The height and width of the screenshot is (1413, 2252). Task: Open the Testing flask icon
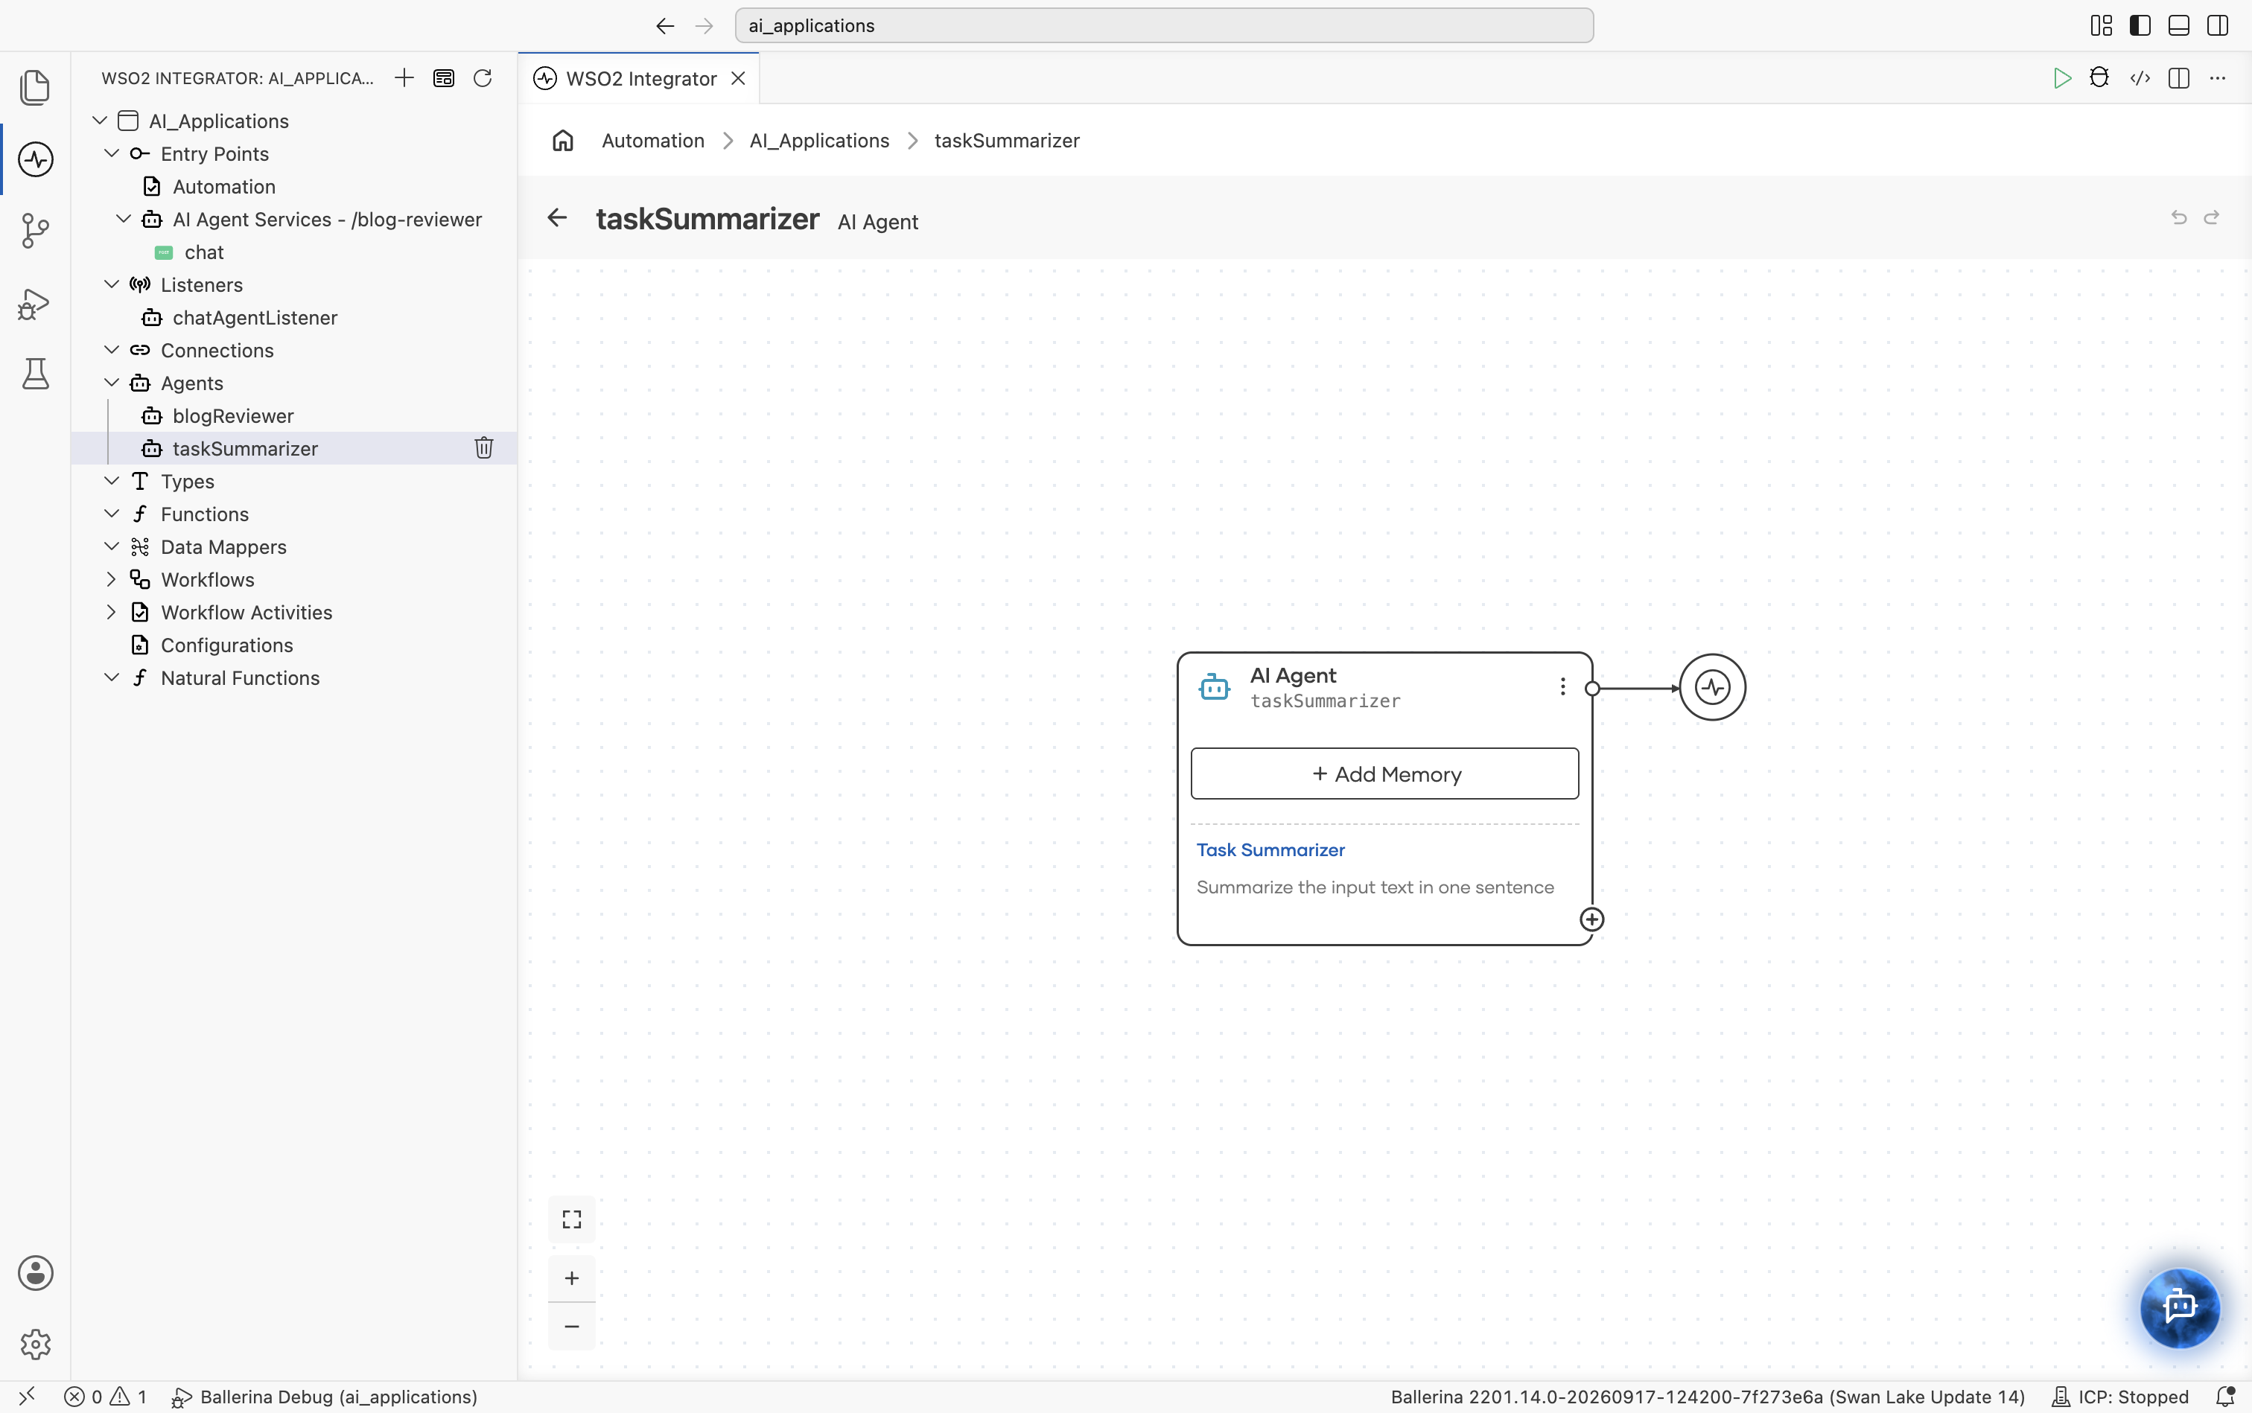tap(36, 374)
